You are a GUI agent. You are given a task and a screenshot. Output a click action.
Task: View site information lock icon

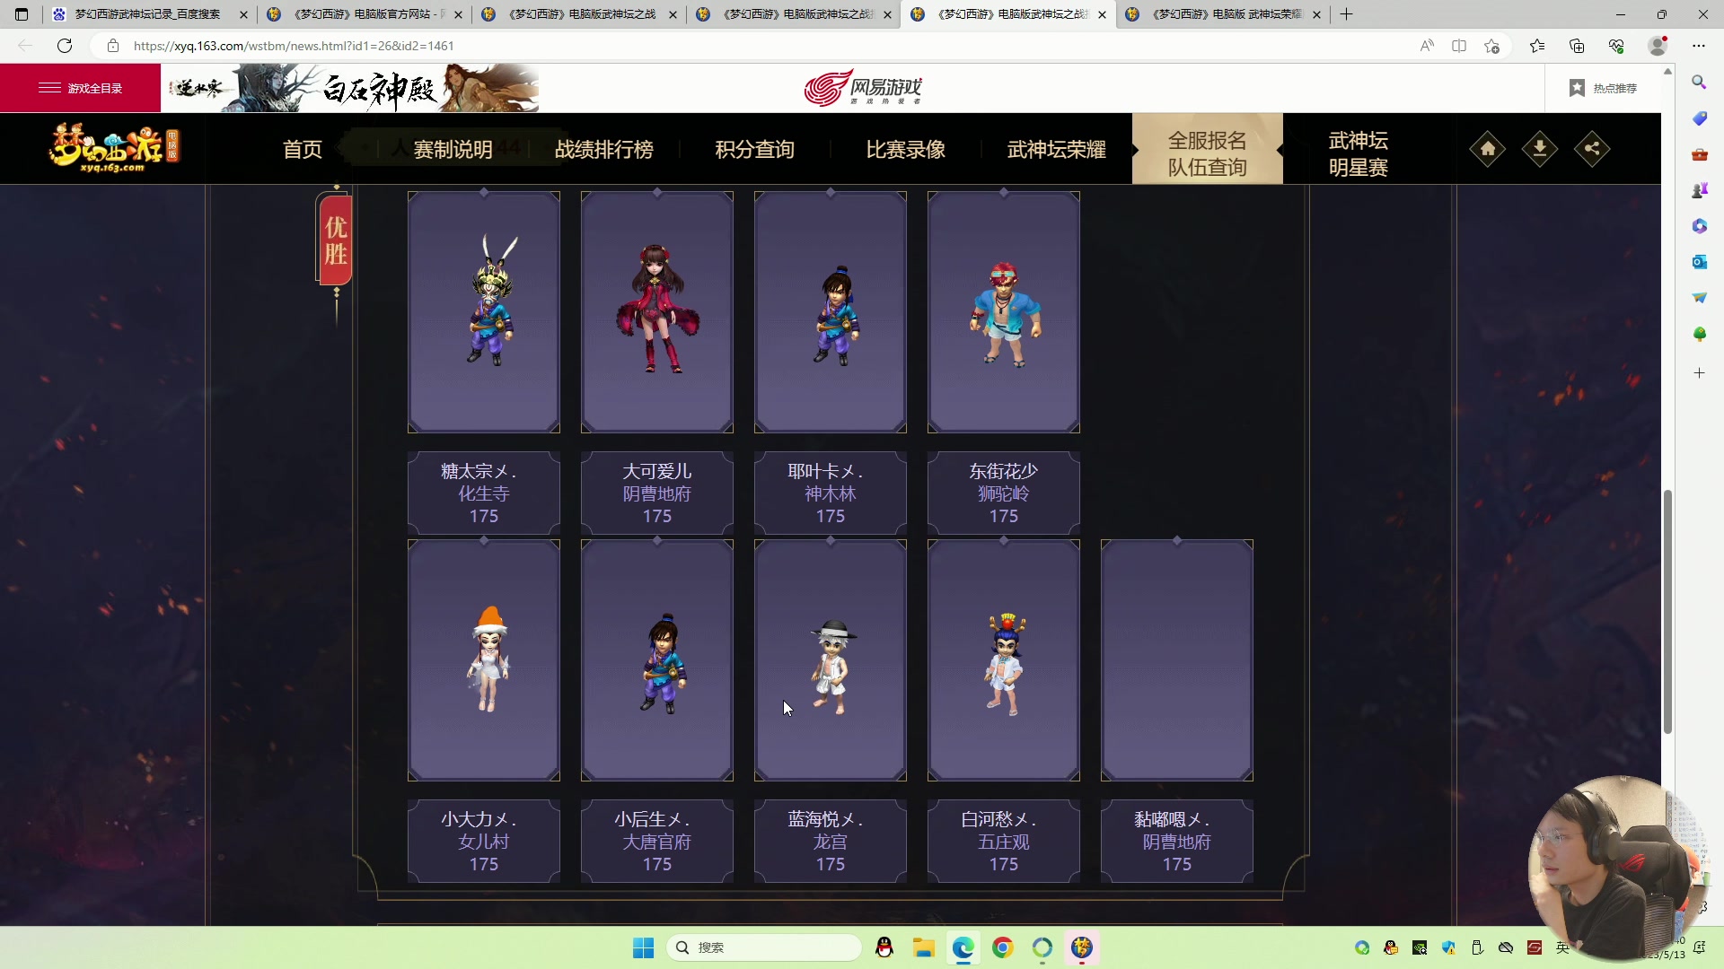click(x=113, y=46)
